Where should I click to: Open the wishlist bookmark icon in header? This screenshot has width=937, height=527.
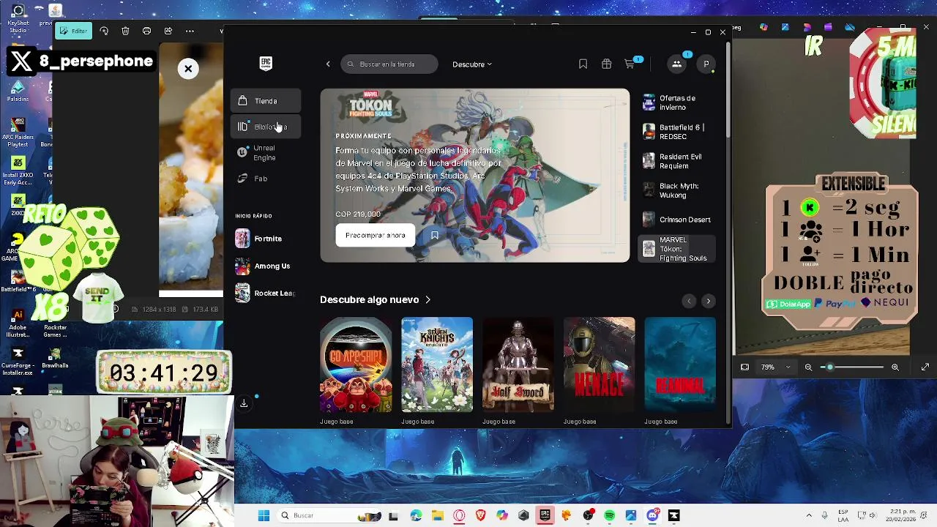click(583, 64)
